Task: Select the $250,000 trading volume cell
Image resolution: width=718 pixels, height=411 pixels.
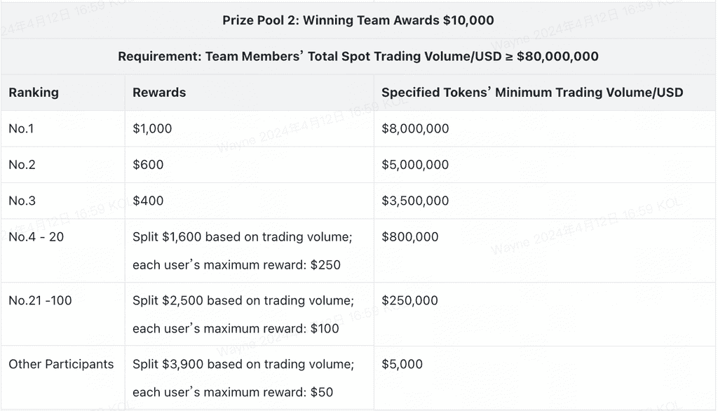Action: point(409,301)
